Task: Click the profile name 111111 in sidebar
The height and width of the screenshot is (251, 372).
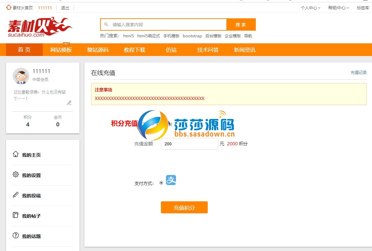Action: pyautogui.click(x=41, y=71)
